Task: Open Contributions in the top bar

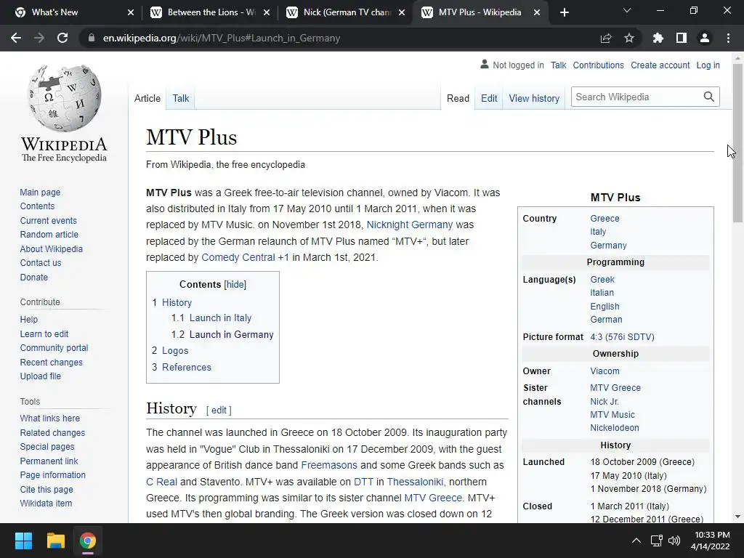Action: (x=598, y=65)
